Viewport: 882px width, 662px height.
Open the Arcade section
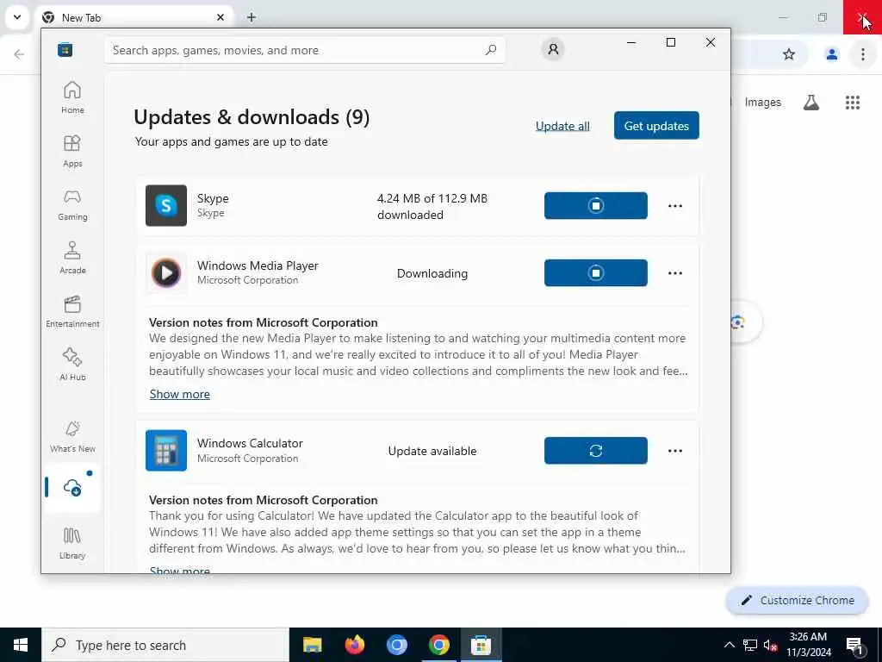(x=72, y=258)
